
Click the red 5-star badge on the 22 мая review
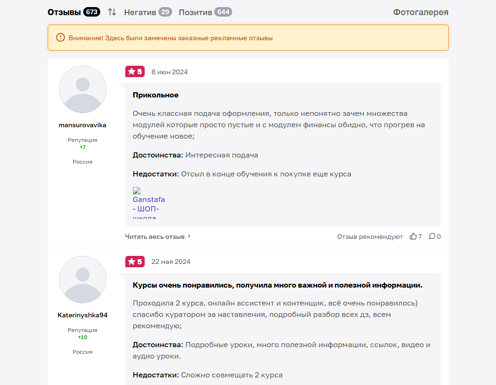(135, 261)
